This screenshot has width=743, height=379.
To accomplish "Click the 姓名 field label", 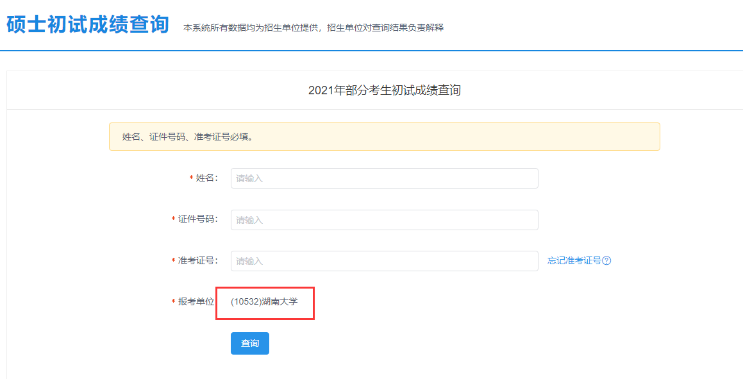I will pyautogui.click(x=206, y=178).
